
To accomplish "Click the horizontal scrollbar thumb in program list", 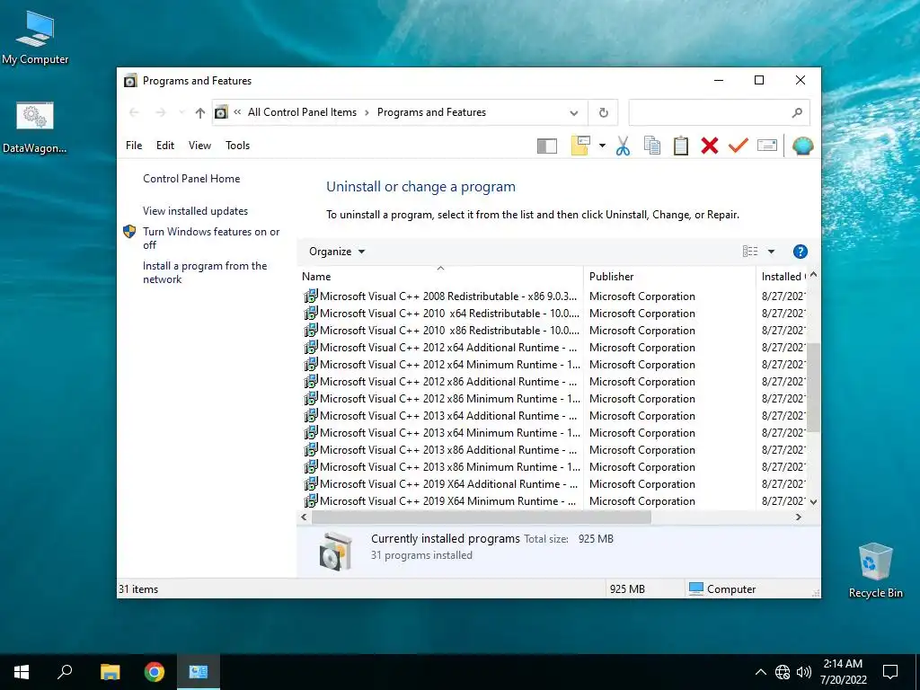I will 482,517.
